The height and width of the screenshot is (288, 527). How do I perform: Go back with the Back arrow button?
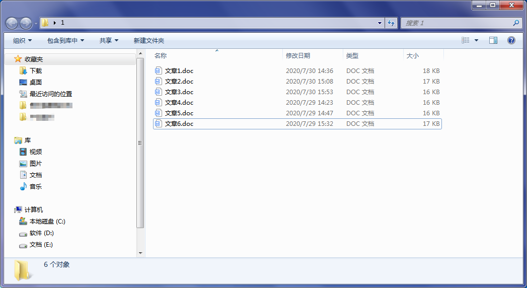click(12, 23)
